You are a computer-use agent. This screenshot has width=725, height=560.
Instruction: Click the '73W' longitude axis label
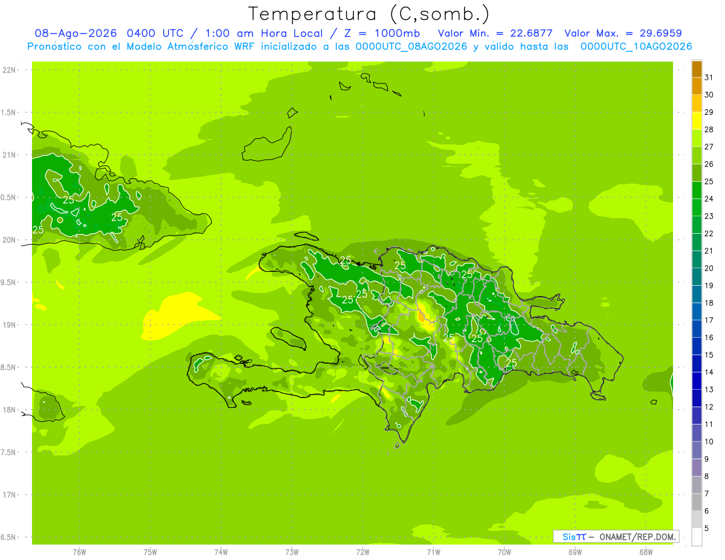pyautogui.click(x=292, y=552)
